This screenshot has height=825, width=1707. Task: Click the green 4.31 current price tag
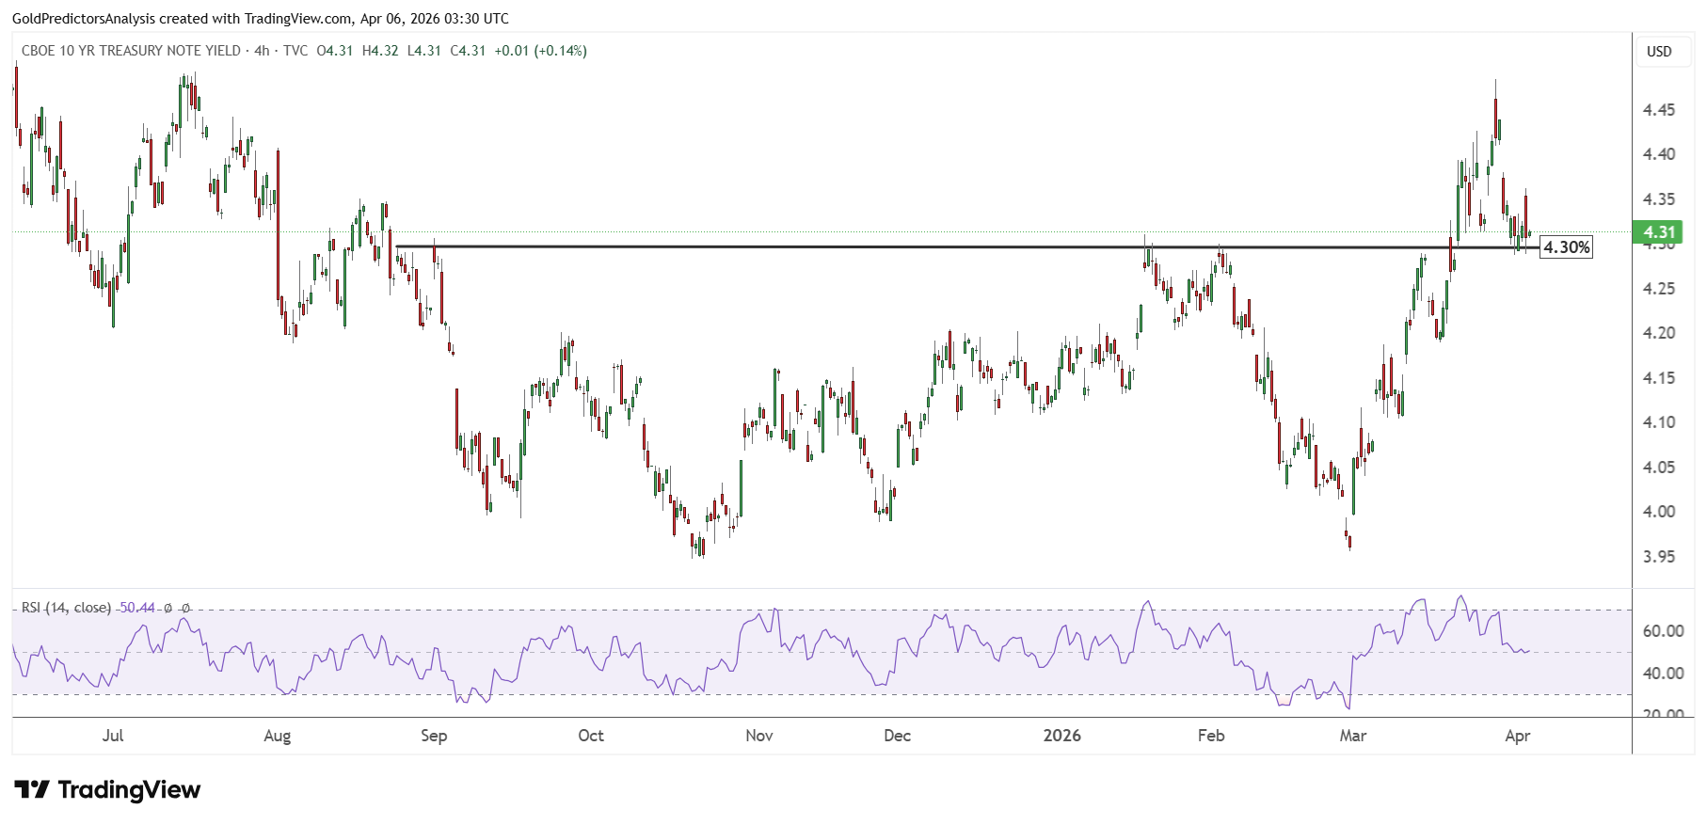[x=1659, y=231]
